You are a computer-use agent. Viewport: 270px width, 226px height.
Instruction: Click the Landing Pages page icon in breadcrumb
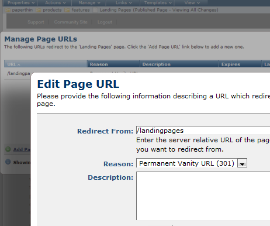tap(95, 10)
